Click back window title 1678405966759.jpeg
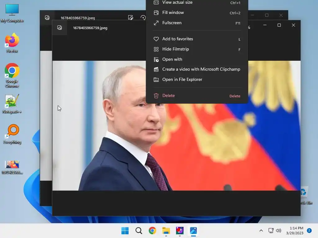This screenshot has height=238, width=318. [78, 18]
